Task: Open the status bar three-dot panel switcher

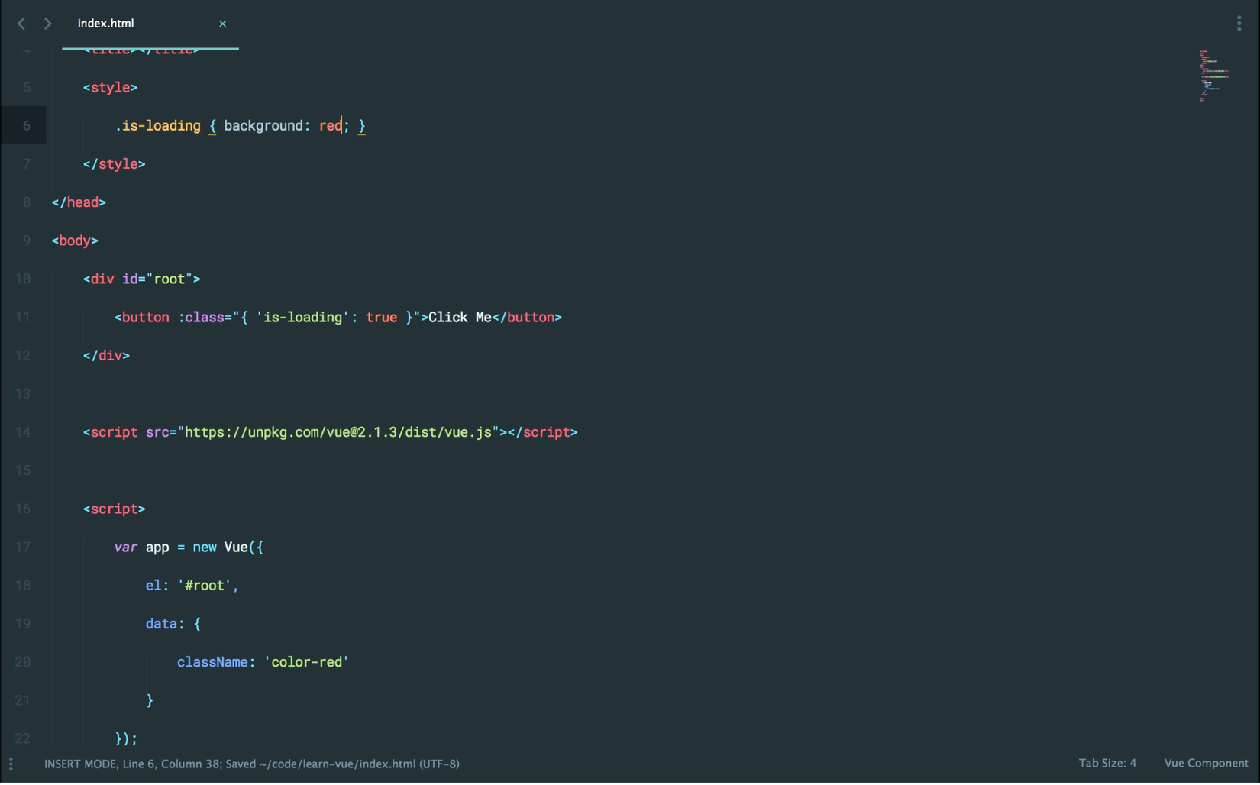Action: [11, 764]
